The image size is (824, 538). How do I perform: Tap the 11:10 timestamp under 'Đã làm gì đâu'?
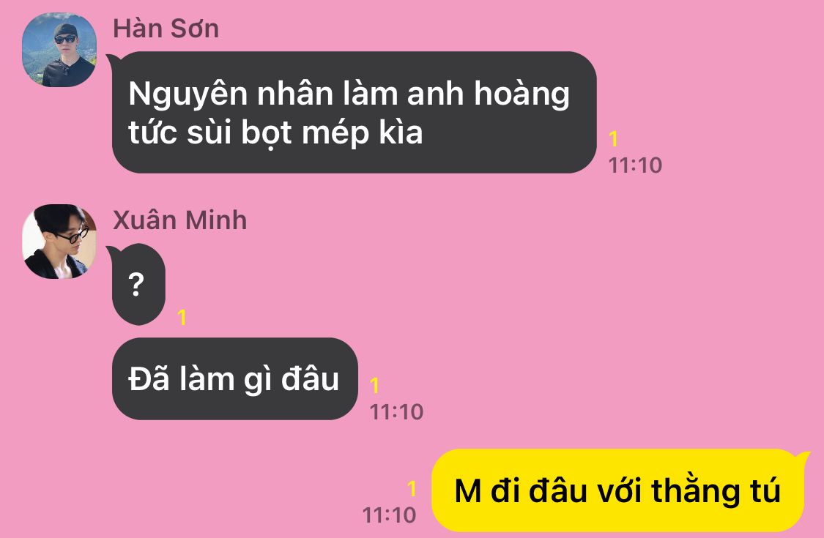click(397, 412)
